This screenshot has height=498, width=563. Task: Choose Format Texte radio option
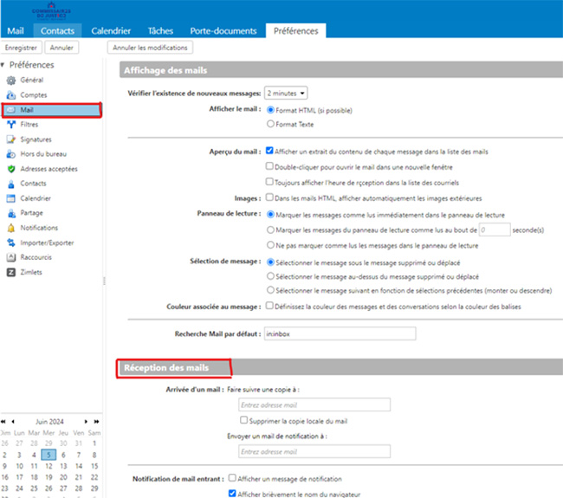pos(271,125)
